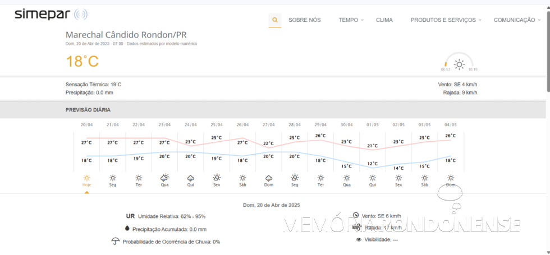
Task: Select Sunday 27/04 rainy weather icon
Action: coord(269,178)
